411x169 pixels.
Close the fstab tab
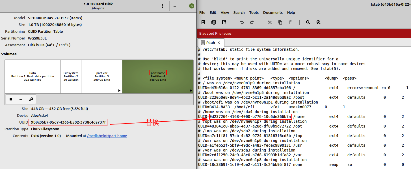tap(219, 43)
